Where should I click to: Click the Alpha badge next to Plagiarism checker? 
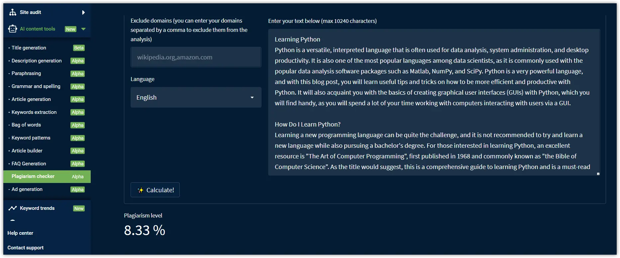pos(77,177)
